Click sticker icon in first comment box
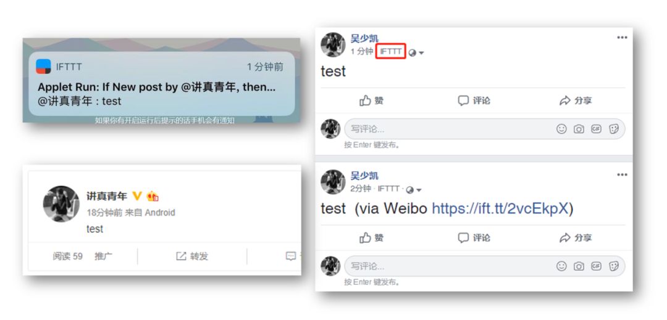Screen dimensions: 667x320 (x=614, y=129)
